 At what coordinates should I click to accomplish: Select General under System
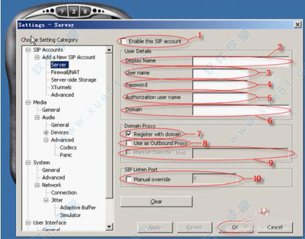(51, 170)
